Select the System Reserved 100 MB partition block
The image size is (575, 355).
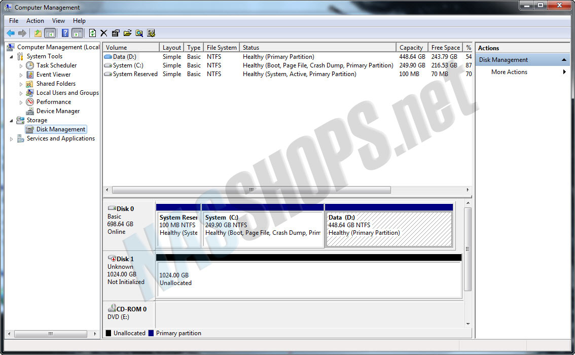(178, 226)
